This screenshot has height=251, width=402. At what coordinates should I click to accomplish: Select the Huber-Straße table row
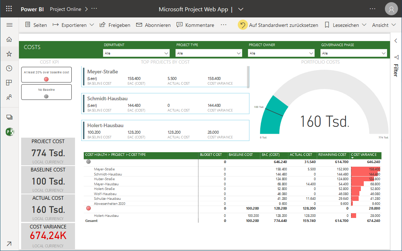coord(232,179)
